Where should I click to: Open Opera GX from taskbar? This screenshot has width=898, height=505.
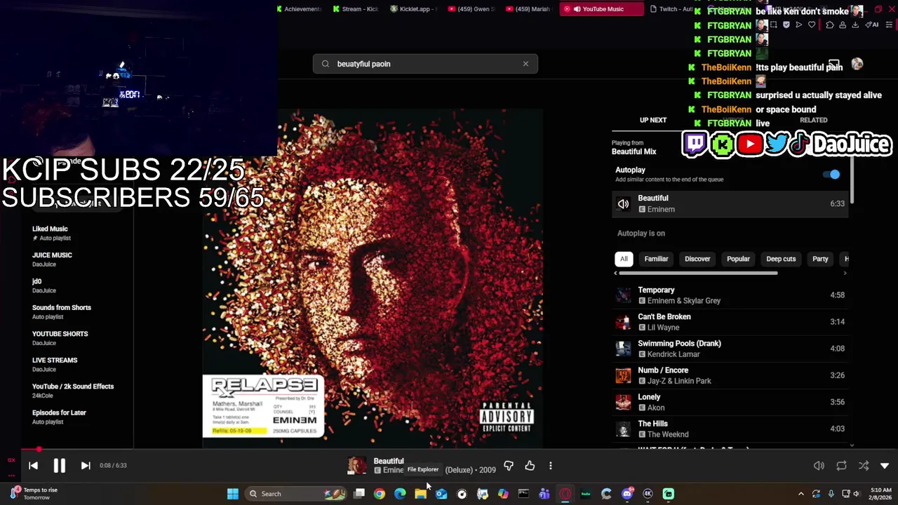click(x=565, y=494)
